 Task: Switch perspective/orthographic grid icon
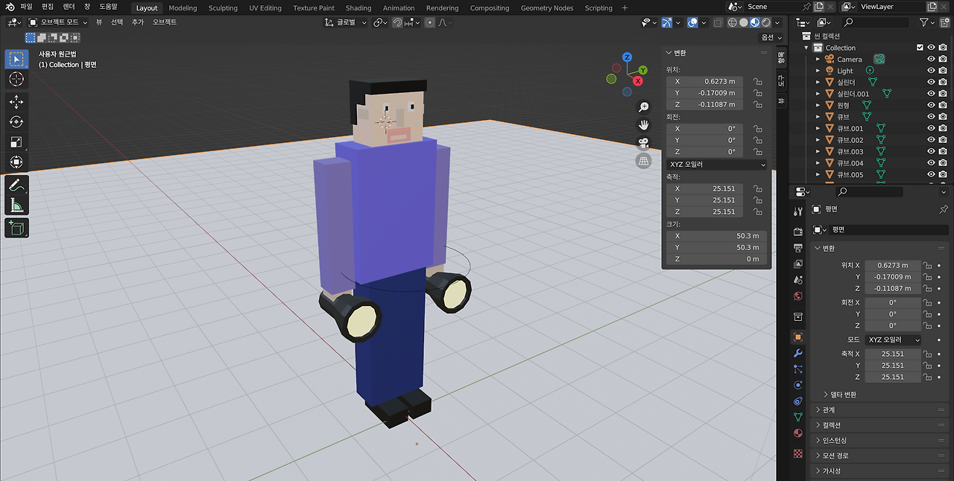(644, 161)
